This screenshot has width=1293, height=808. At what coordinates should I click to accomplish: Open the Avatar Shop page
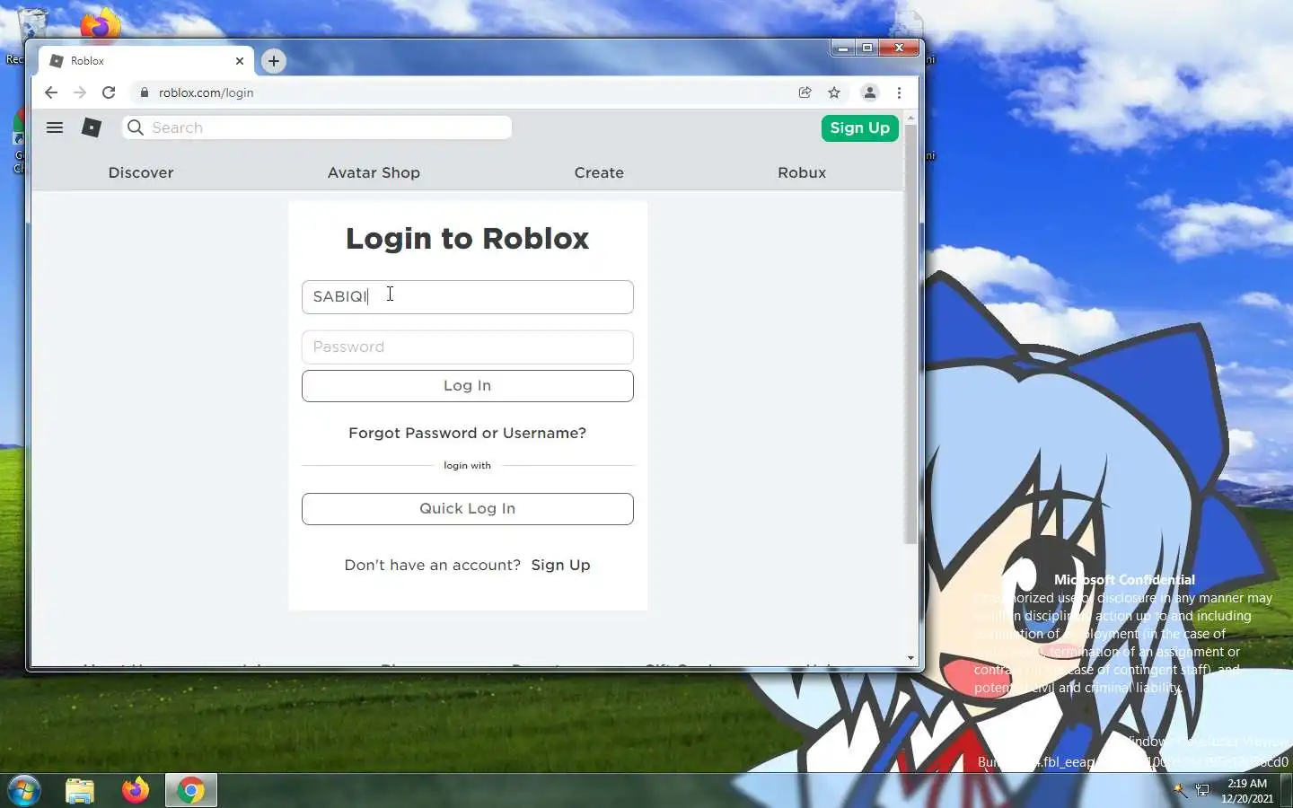(x=374, y=172)
